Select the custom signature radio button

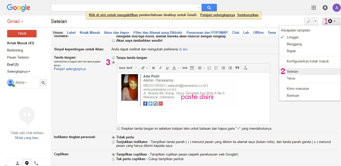point(113,62)
